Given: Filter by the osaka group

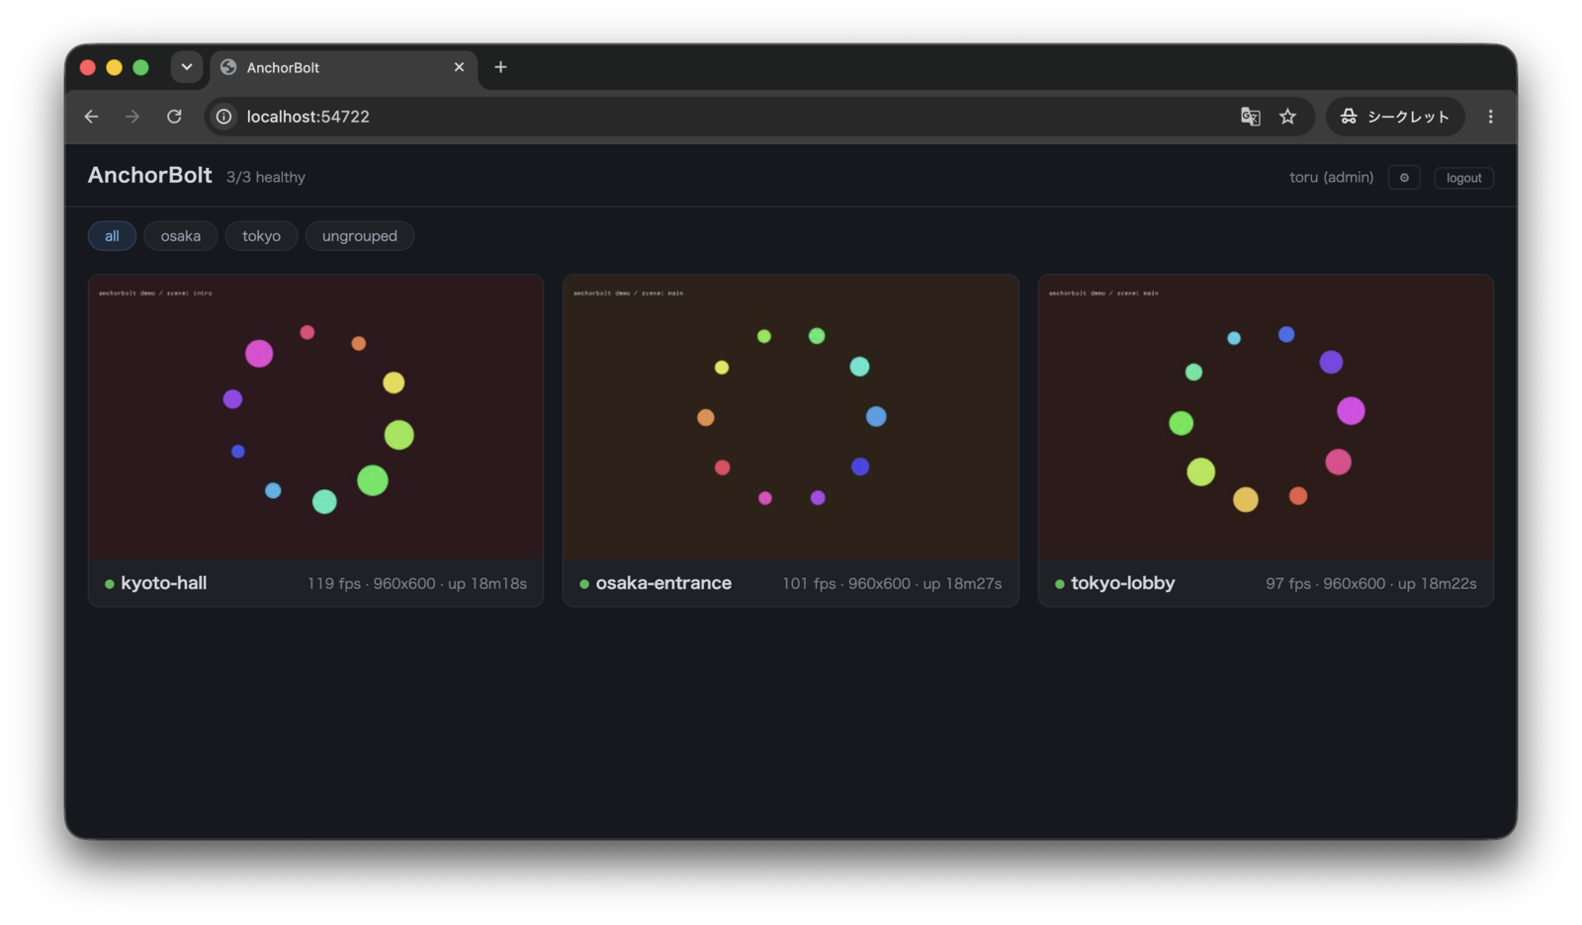Looking at the screenshot, I should pyautogui.click(x=180, y=236).
